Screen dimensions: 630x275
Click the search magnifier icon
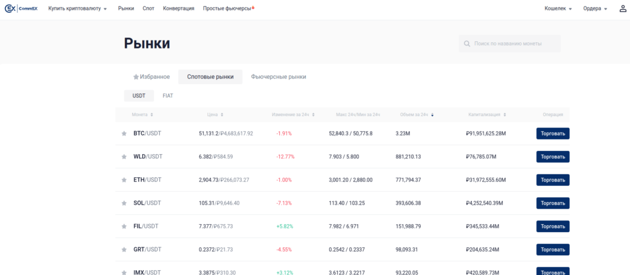click(x=468, y=44)
